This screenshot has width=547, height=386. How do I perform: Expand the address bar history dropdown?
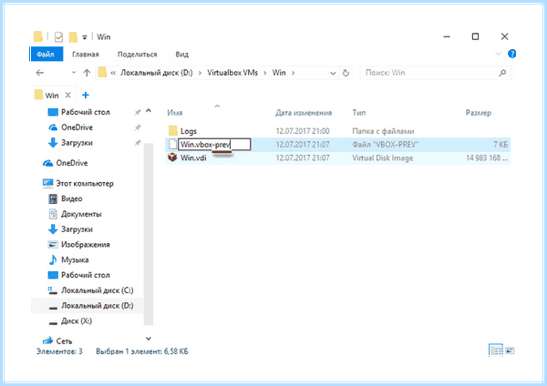(x=333, y=73)
